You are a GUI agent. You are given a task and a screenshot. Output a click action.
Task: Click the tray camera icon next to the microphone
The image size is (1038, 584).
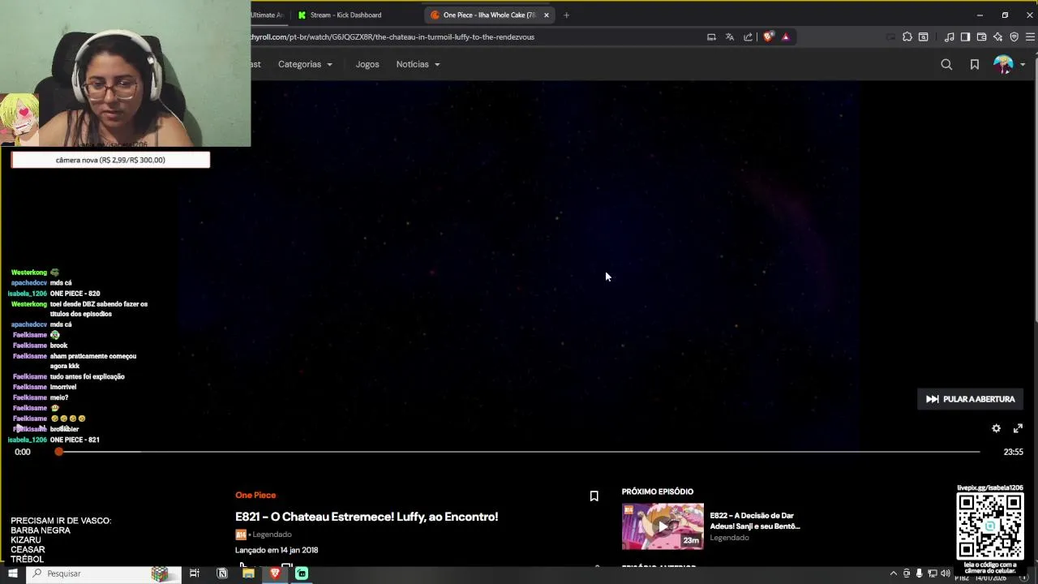[x=907, y=573]
